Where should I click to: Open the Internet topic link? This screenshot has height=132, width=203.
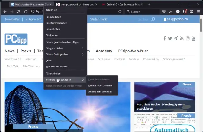point(31,59)
